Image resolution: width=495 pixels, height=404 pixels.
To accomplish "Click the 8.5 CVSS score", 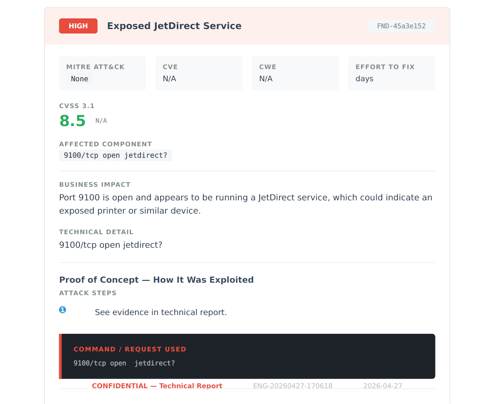I will 72,121.
